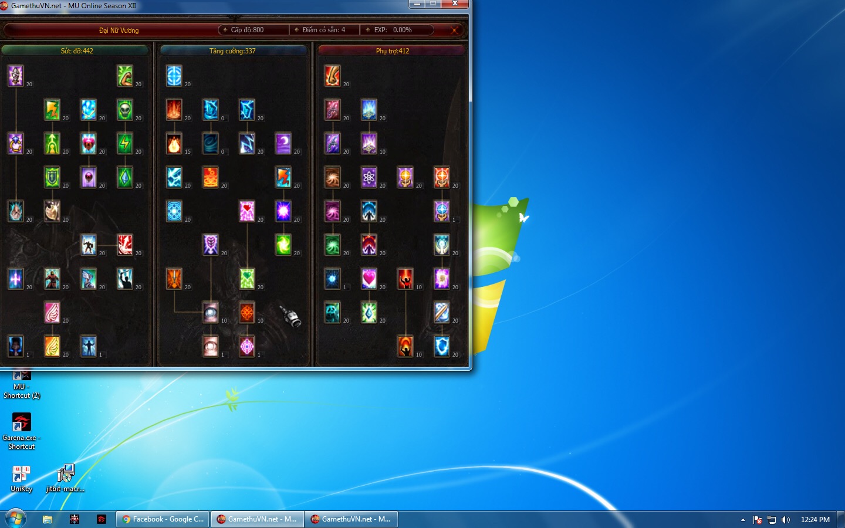Screen dimensions: 845x528
Task: Open the clock showing 12:24 PM
Action: 815,520
